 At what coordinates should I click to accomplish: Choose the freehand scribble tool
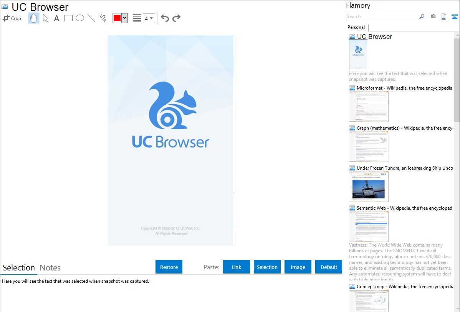coord(103,18)
